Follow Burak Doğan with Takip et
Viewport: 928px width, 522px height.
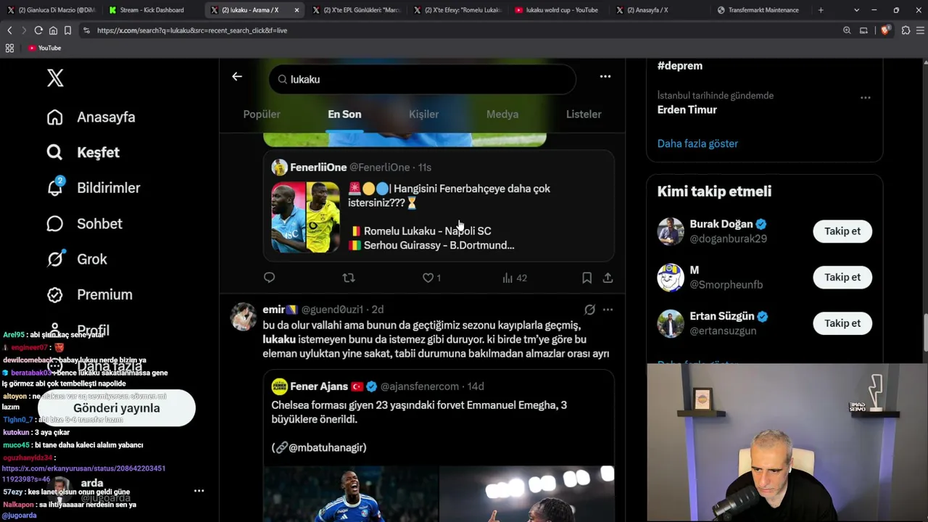842,231
